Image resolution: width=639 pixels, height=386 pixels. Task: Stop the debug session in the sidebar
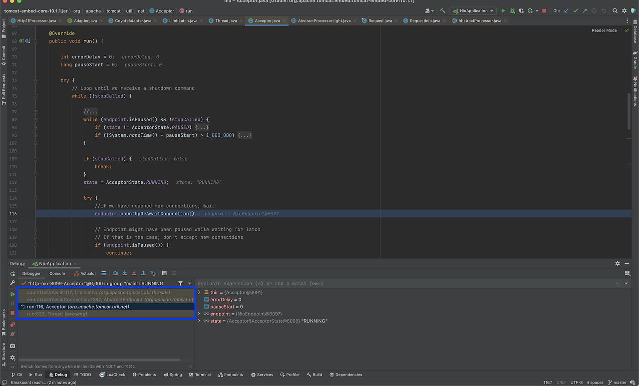[12, 313]
